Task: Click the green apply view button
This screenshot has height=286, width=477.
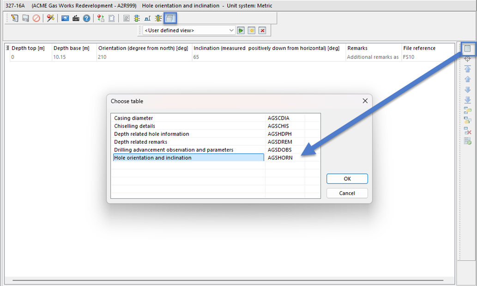Action: coord(241,30)
